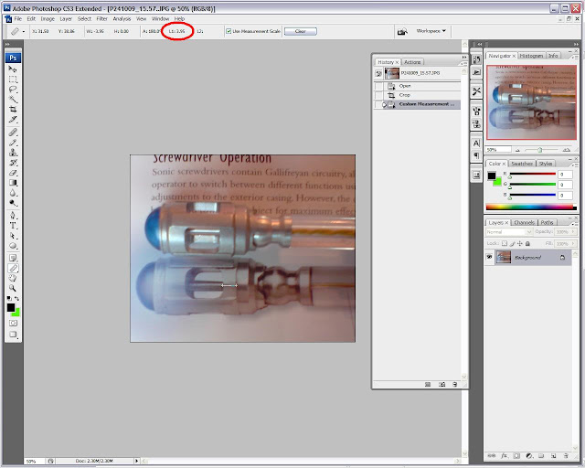Screen dimensions: 585x468
Task: Select the Clone Stamp tool
Action: pos(13,153)
